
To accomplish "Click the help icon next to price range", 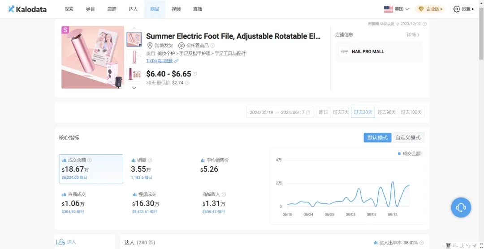I will click(195, 74).
